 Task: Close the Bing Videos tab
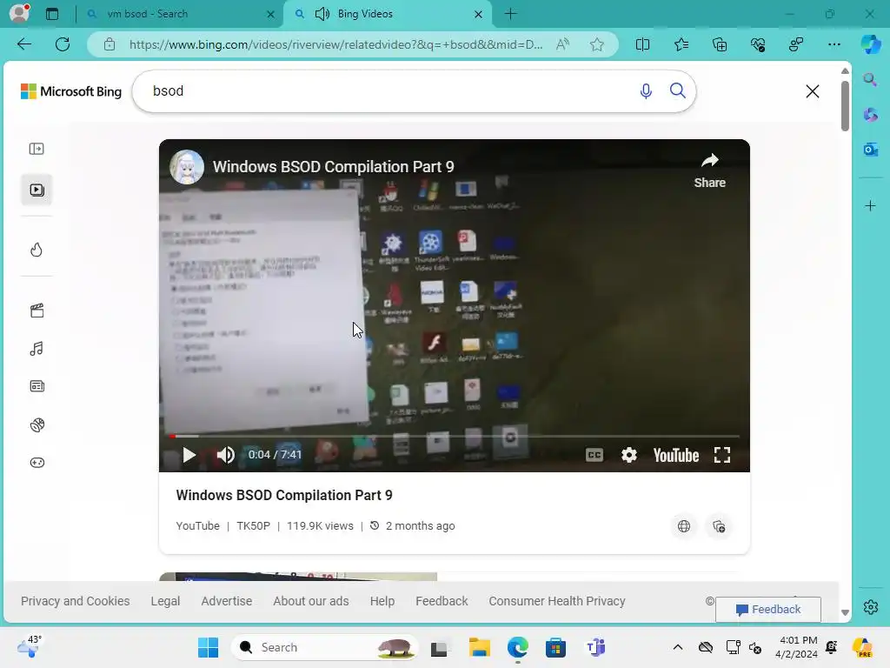pyautogui.click(x=479, y=14)
